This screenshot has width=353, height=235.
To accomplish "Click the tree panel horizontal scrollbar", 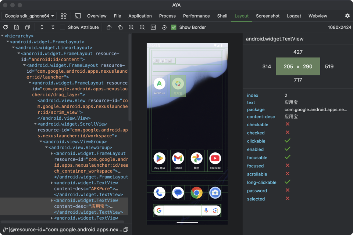I will click(x=63, y=222).
